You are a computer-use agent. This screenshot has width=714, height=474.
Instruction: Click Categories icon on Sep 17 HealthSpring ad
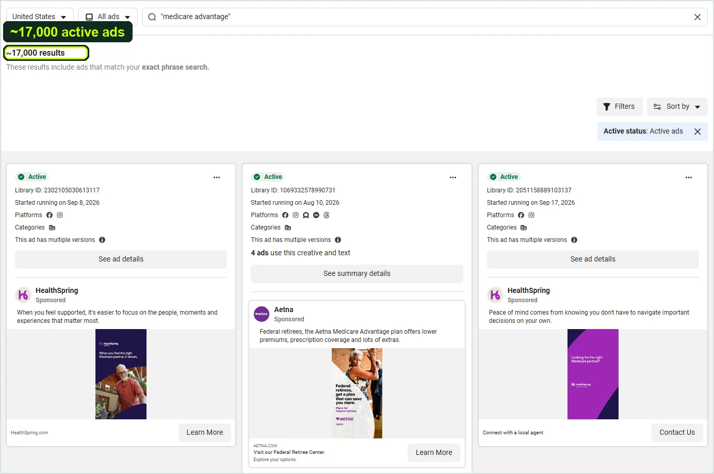coord(524,227)
